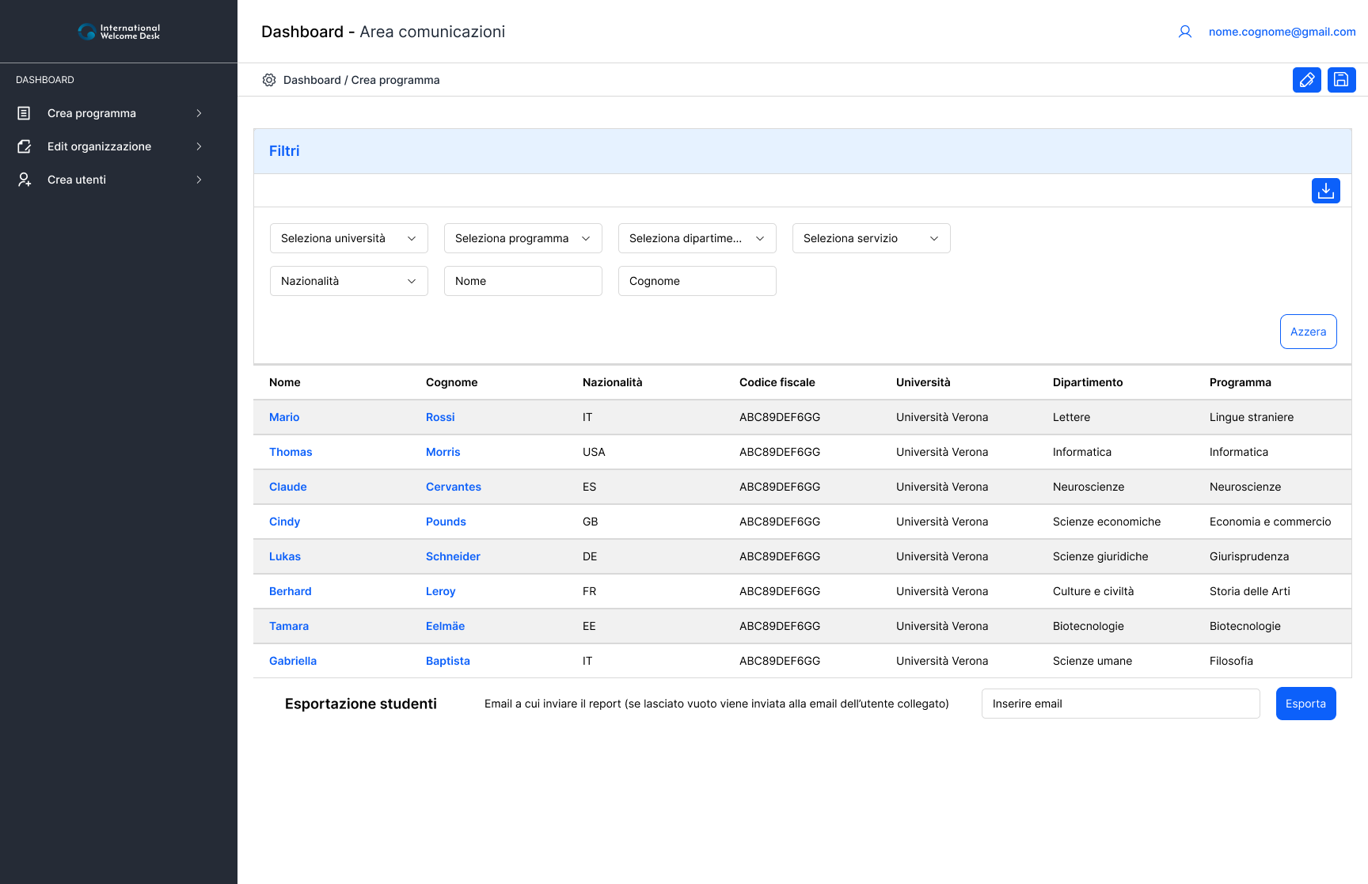Select the Economia e commercio cell
Image resolution: width=1368 pixels, height=884 pixels.
point(1271,522)
